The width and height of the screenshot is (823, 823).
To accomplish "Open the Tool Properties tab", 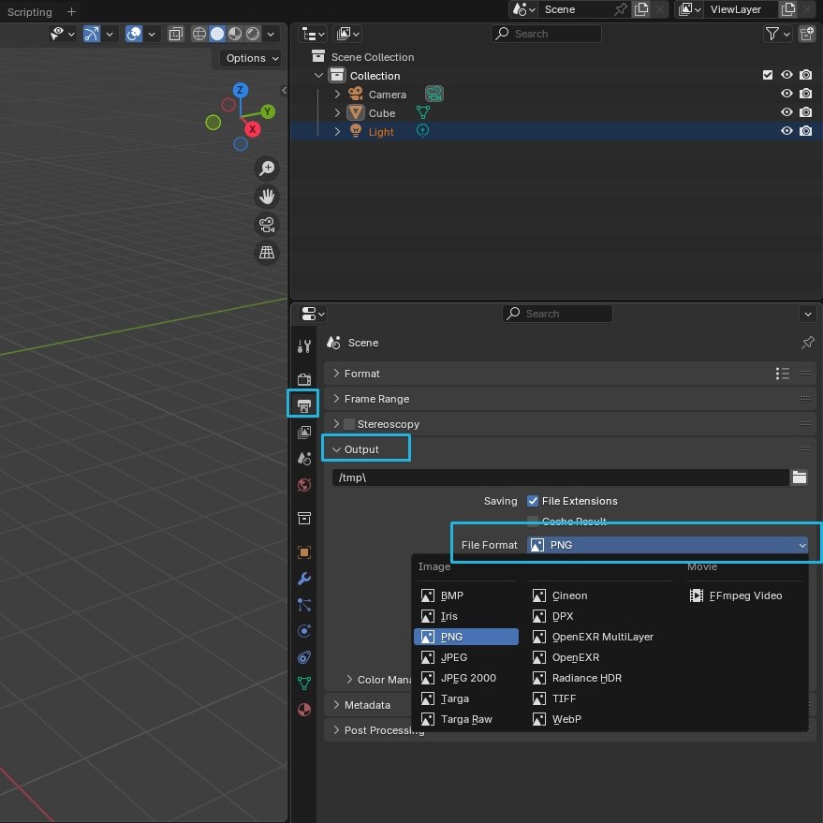I will point(304,345).
